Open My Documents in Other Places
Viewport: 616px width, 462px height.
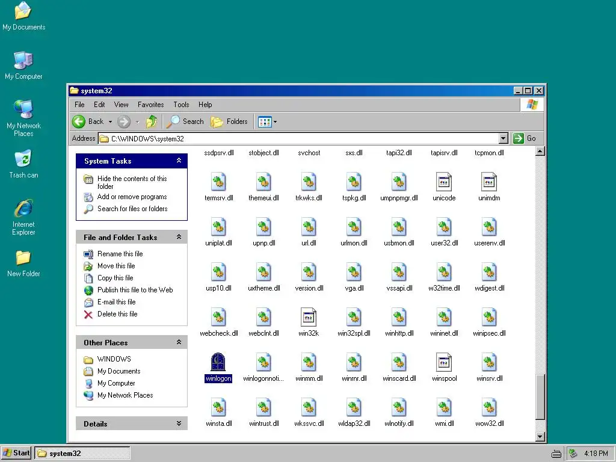pyautogui.click(x=119, y=371)
